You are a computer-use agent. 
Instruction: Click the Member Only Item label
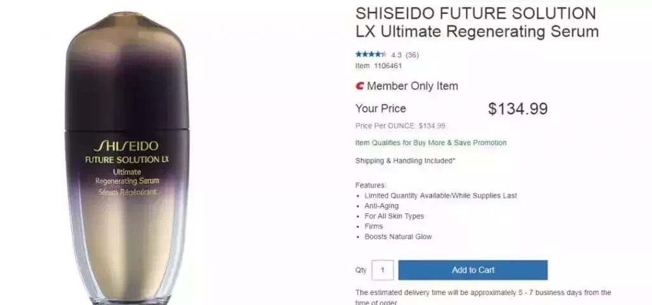(413, 86)
